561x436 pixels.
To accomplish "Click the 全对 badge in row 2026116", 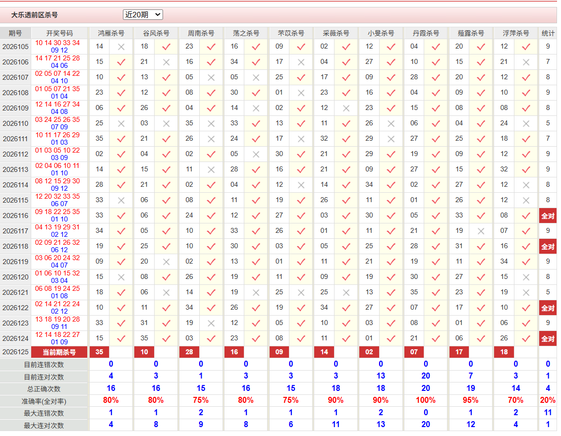I will pos(548,216).
